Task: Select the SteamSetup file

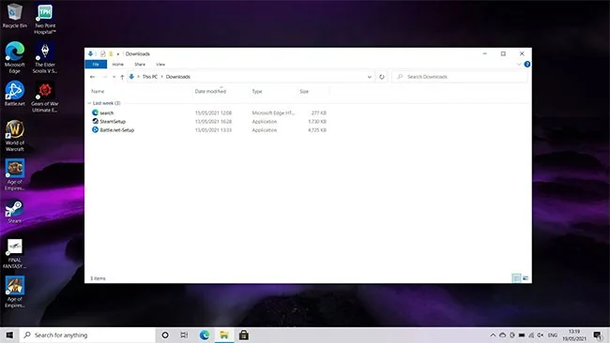Action: (209, 122)
